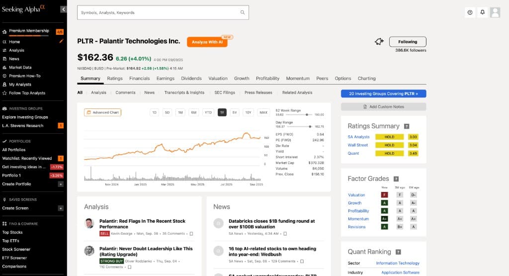Open Quant Ranking help icon
509x276 pixels.
coord(398,252)
